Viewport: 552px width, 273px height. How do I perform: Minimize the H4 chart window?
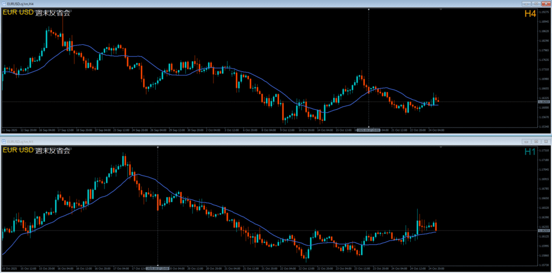pos(527,4)
